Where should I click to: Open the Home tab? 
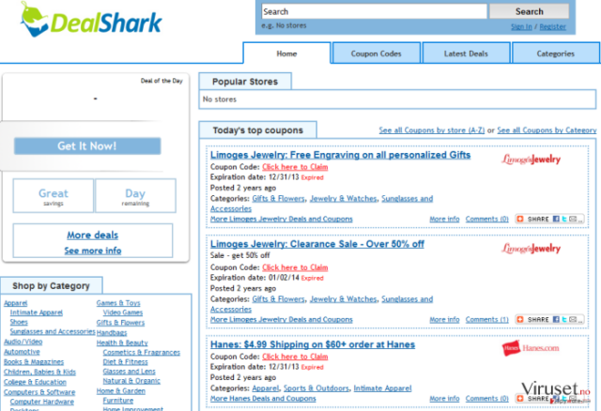(286, 53)
